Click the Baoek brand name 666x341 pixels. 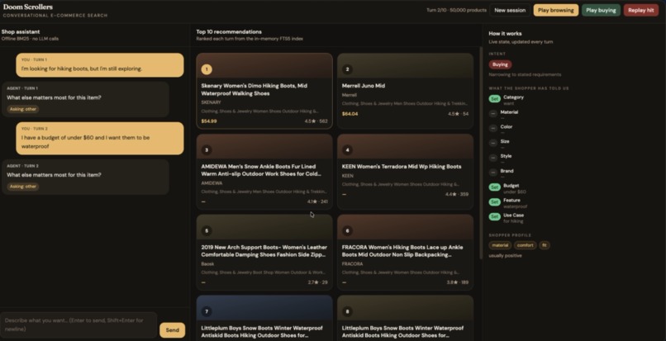pyautogui.click(x=207, y=263)
